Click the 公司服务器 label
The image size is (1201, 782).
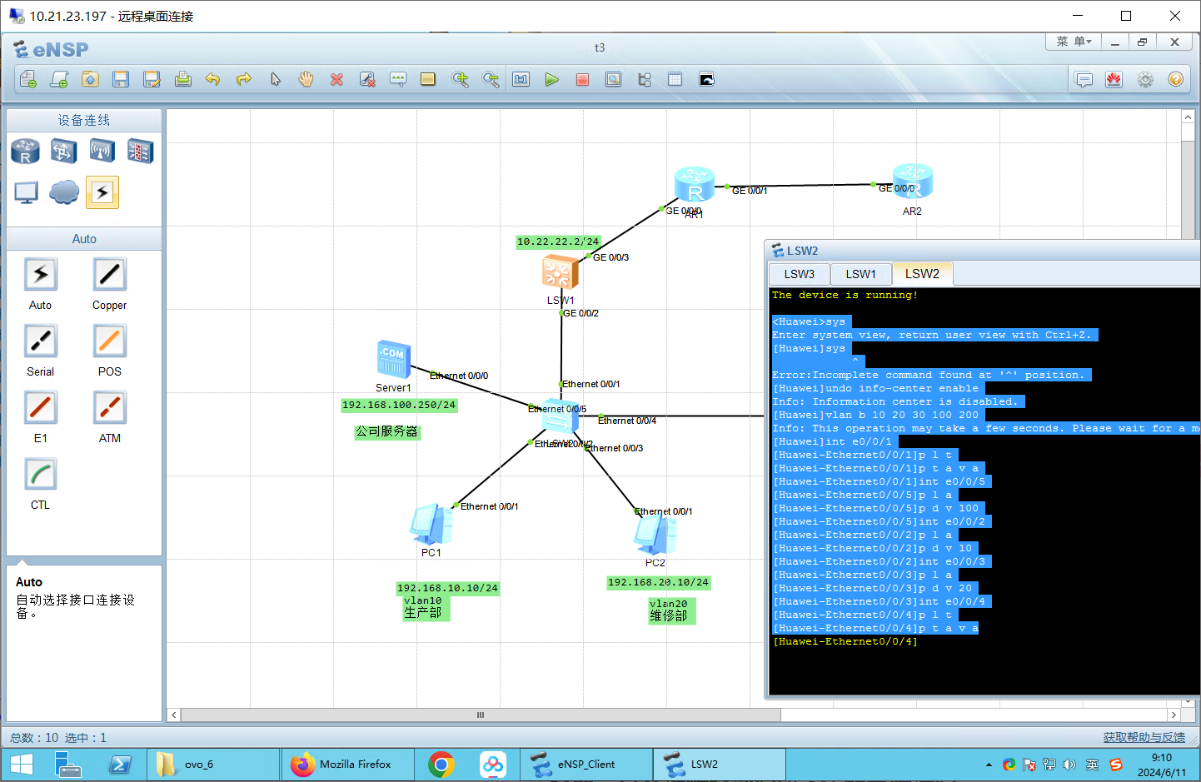pyautogui.click(x=387, y=431)
